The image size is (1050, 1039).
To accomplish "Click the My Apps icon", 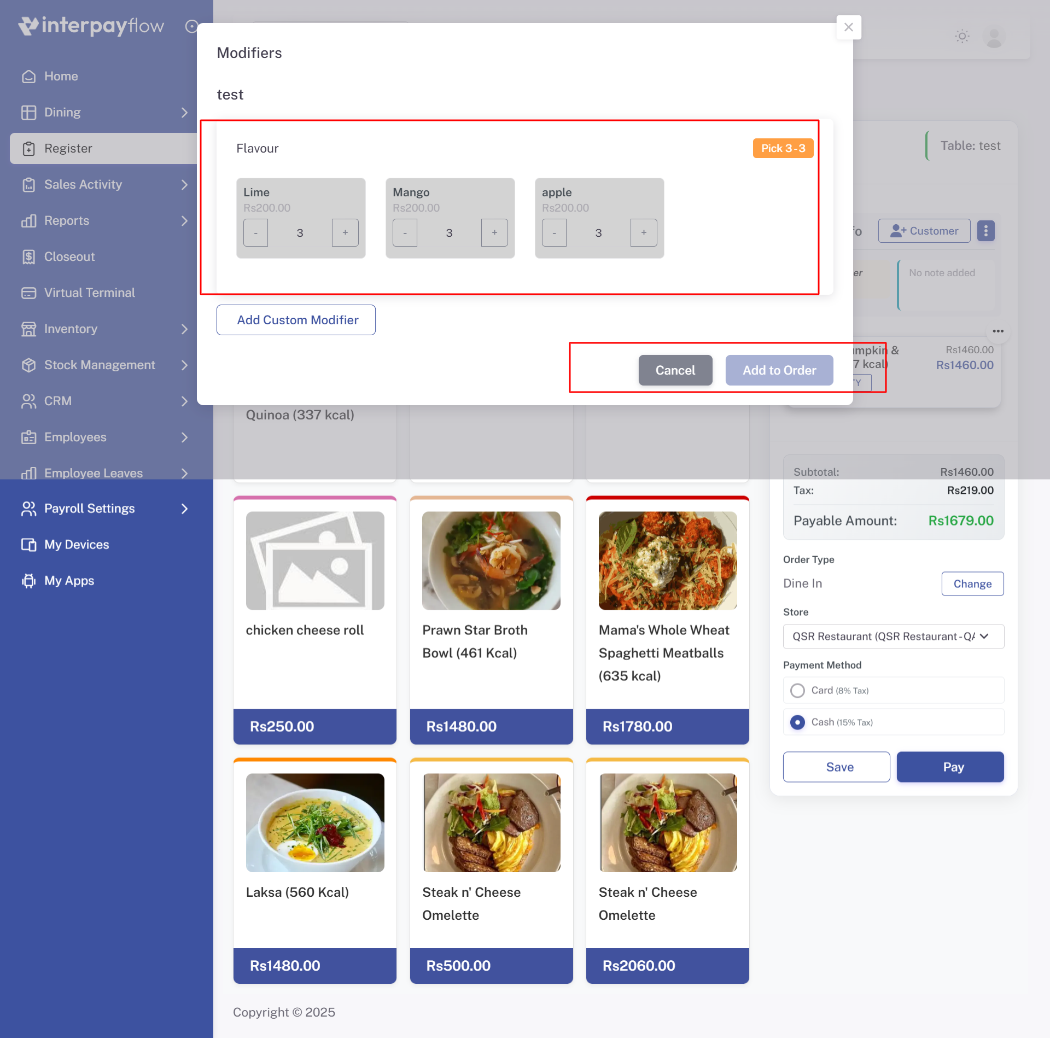I will [x=28, y=581].
